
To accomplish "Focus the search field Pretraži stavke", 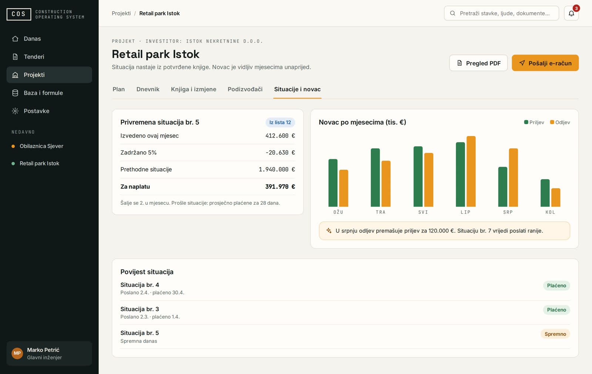I will 501,13.
